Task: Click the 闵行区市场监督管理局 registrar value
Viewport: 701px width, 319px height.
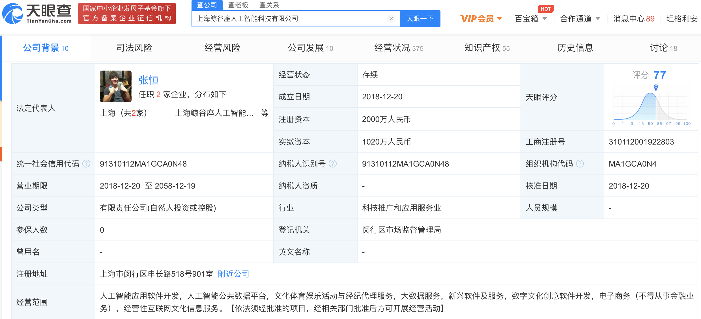Action: click(401, 230)
